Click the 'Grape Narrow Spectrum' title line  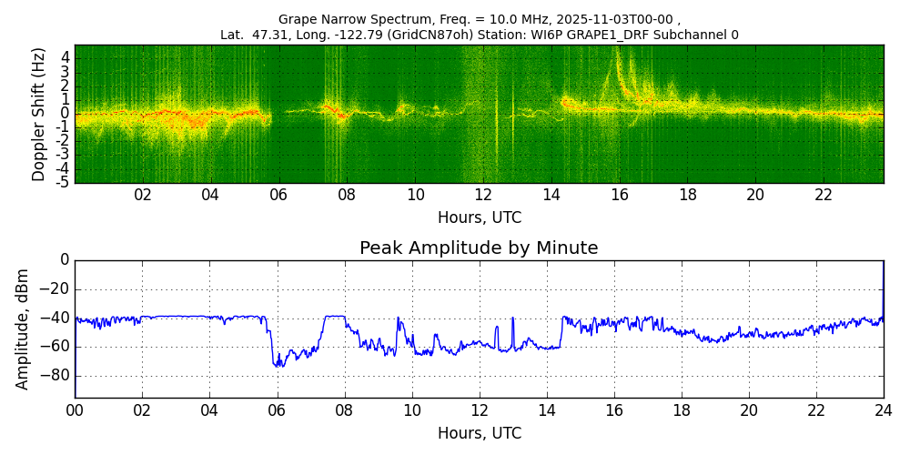coord(479,19)
